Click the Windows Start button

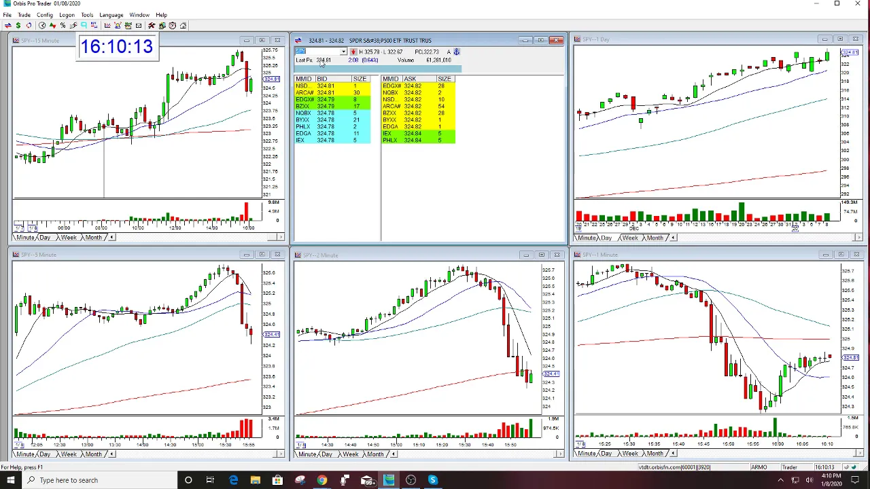point(10,480)
